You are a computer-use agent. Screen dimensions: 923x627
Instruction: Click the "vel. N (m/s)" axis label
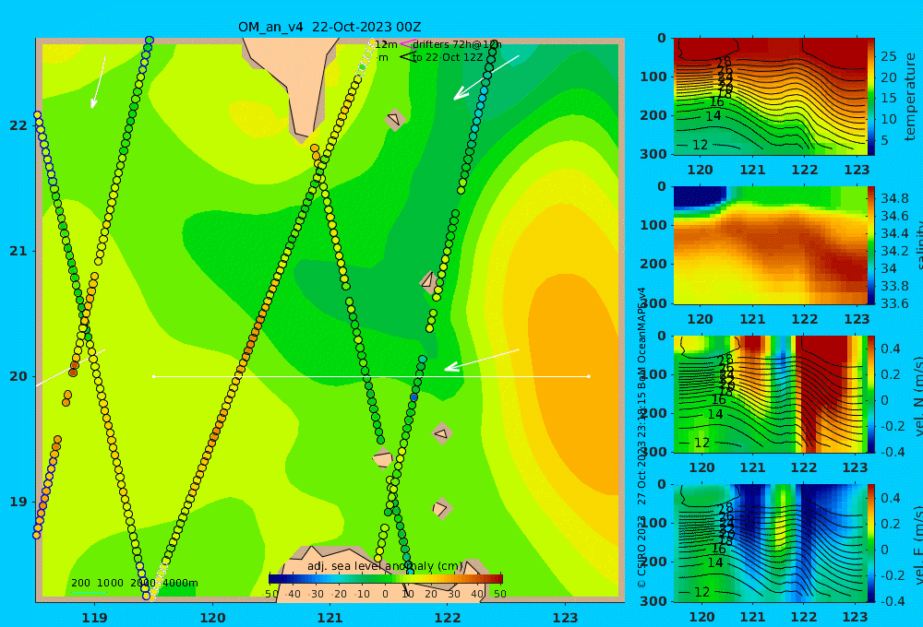pyautogui.click(x=918, y=396)
